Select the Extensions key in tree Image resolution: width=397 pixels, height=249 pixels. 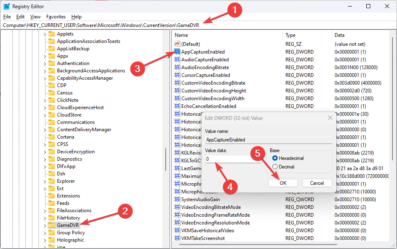click(68, 196)
